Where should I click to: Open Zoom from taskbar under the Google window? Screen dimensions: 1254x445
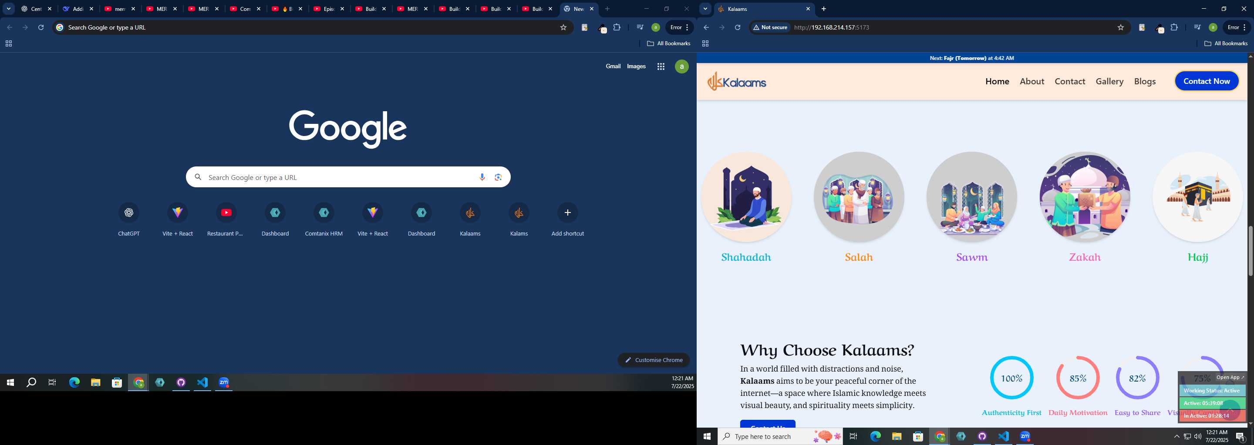(224, 382)
